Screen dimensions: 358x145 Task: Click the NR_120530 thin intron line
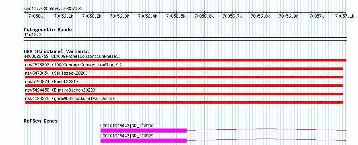coord(266,129)
